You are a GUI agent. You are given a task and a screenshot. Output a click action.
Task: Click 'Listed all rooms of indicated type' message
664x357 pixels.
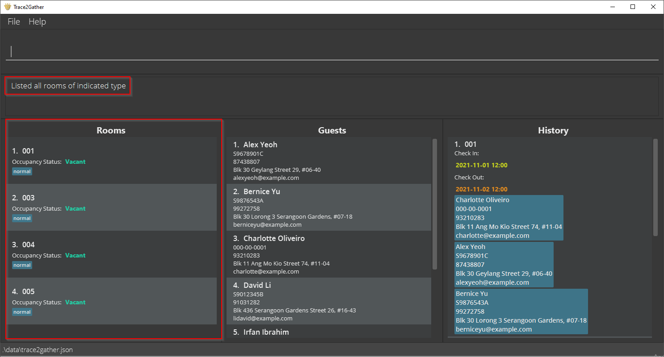pos(68,86)
